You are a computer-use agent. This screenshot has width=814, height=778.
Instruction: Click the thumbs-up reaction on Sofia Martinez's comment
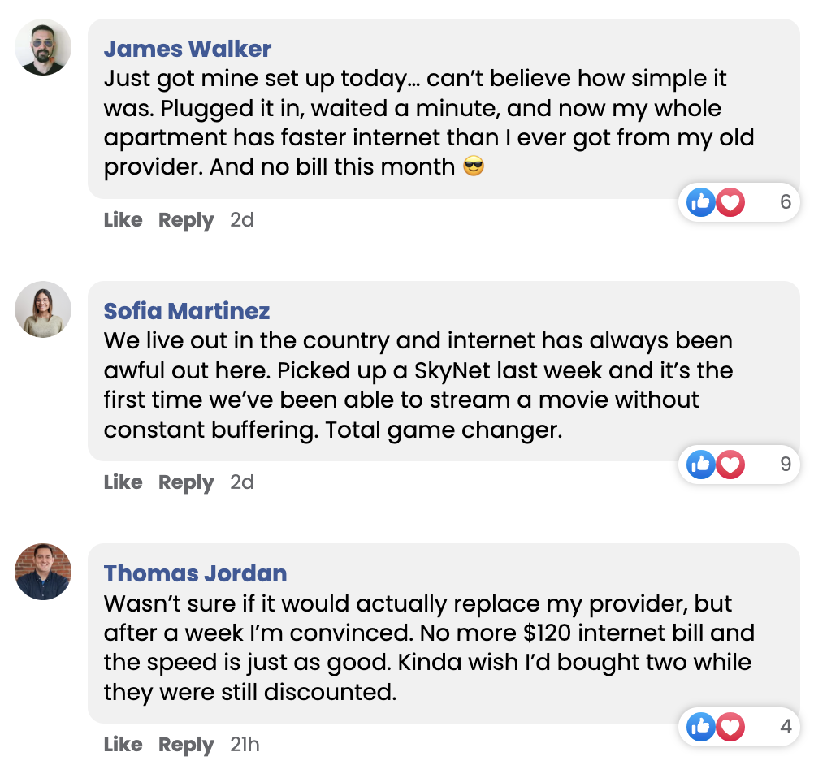point(700,465)
